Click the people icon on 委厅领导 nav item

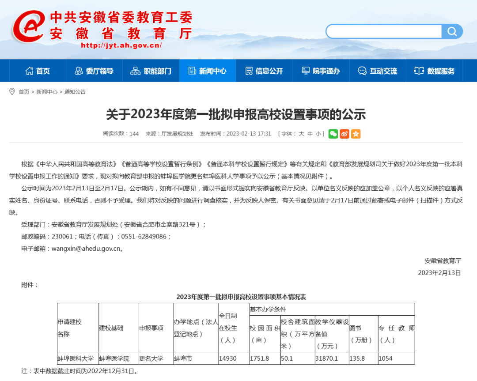[x=78, y=71]
